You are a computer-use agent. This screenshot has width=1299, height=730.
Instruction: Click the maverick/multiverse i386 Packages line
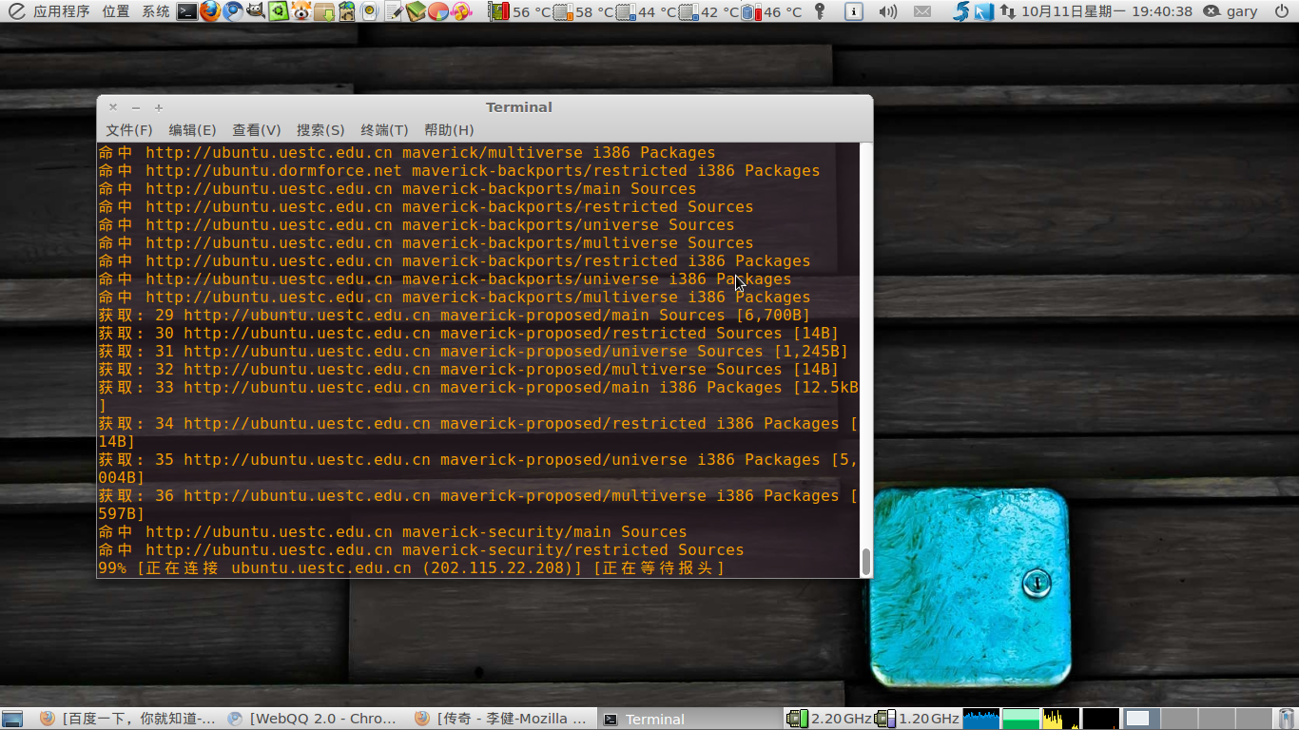[407, 153]
